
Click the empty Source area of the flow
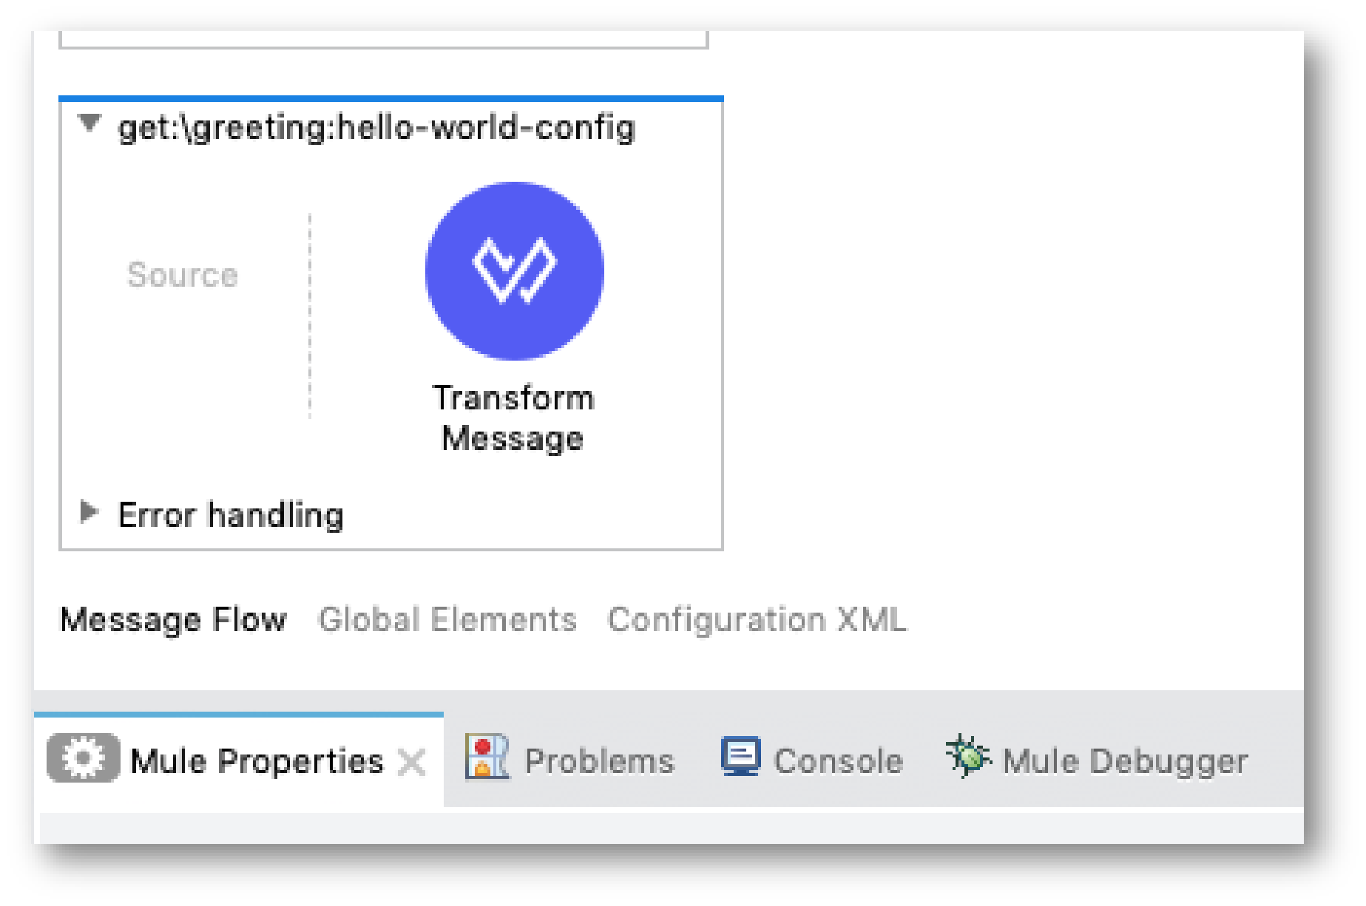tap(183, 275)
